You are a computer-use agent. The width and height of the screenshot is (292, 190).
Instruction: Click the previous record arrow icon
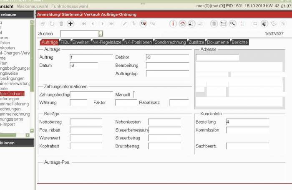coord(93,24)
